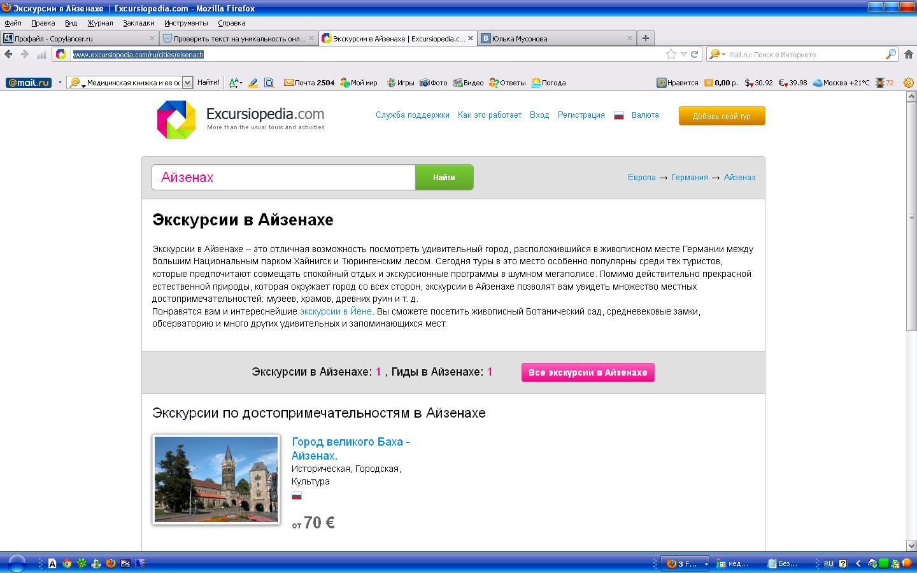The image size is (917, 573).
Task: Click the highlighter pen icon on mail.ru toolbar
Action: (x=253, y=83)
